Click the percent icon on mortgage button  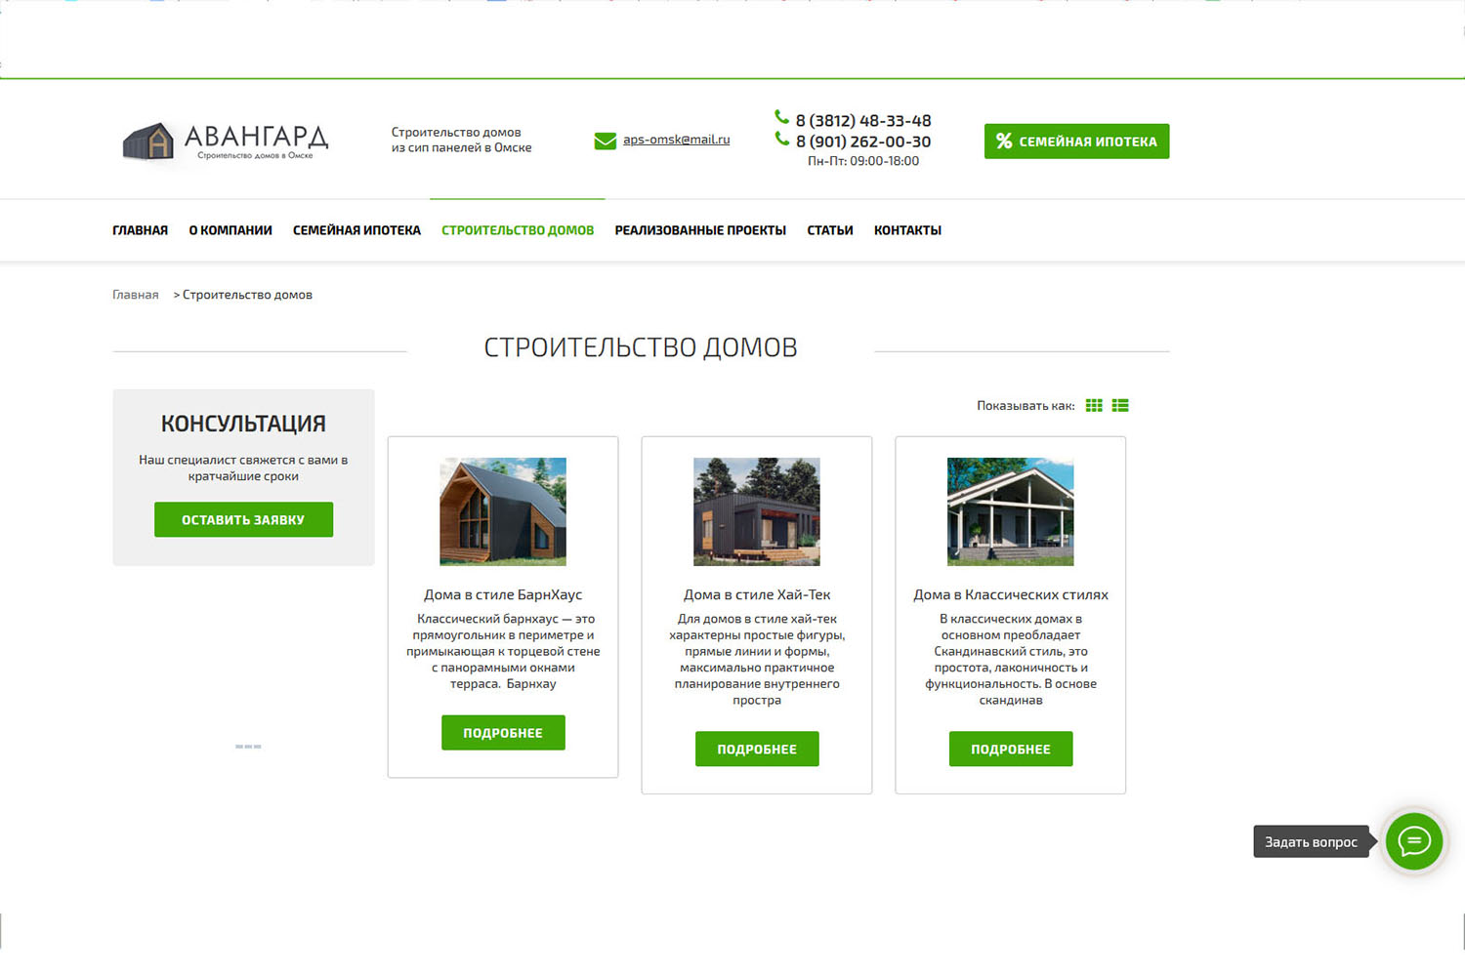1003,142
